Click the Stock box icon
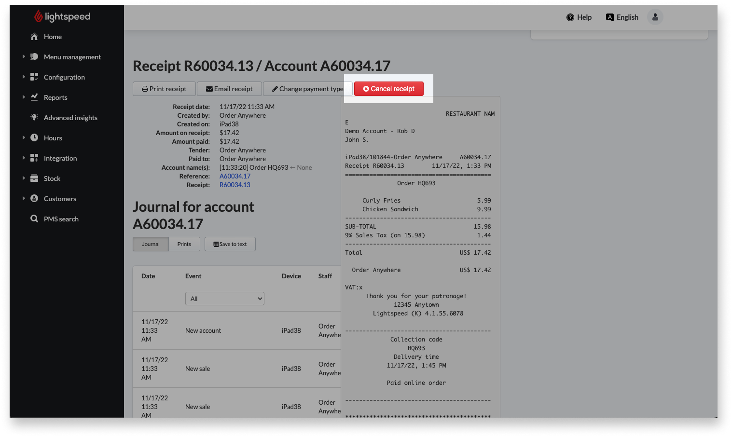The height and width of the screenshot is (437, 732). pyautogui.click(x=34, y=178)
